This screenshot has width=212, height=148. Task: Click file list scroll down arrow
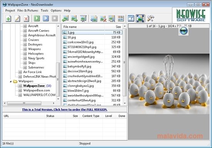[x=125, y=103]
